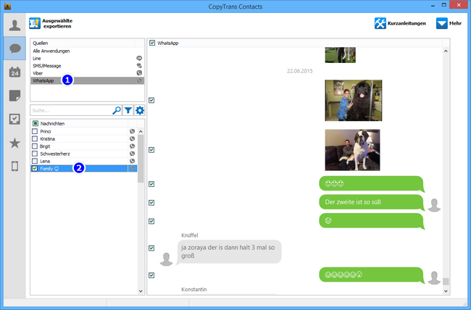This screenshot has height=310, width=471.
Task: Choose Alle Anwendungen source
Action: click(51, 51)
